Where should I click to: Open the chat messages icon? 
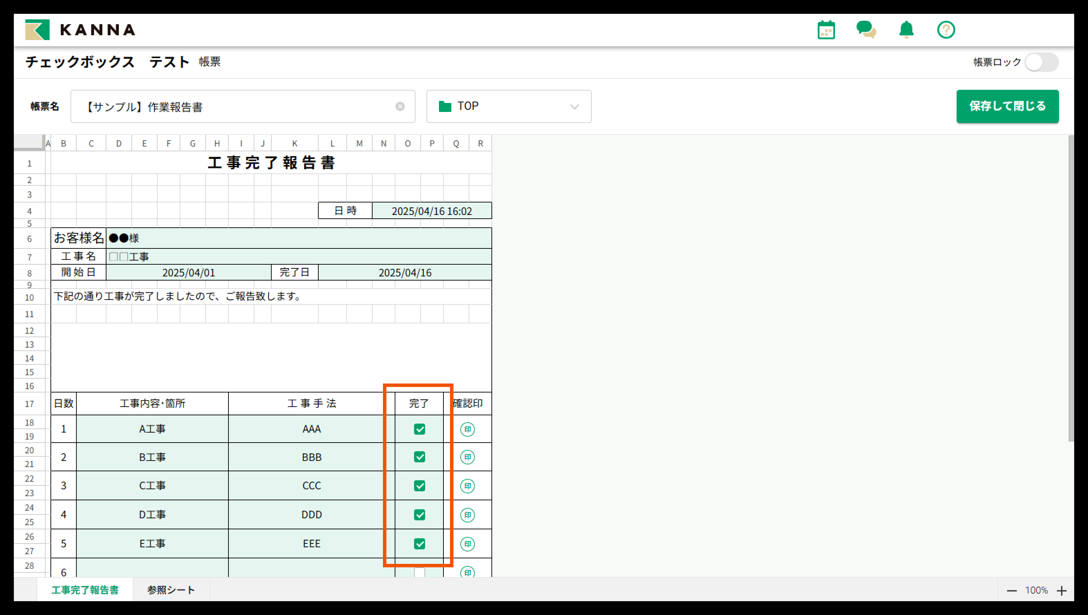866,30
